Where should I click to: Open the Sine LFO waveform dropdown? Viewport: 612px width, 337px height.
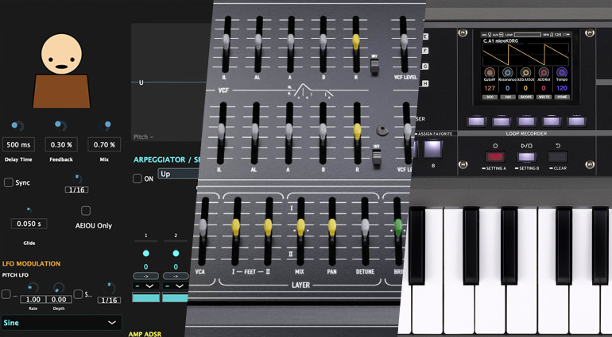62,323
